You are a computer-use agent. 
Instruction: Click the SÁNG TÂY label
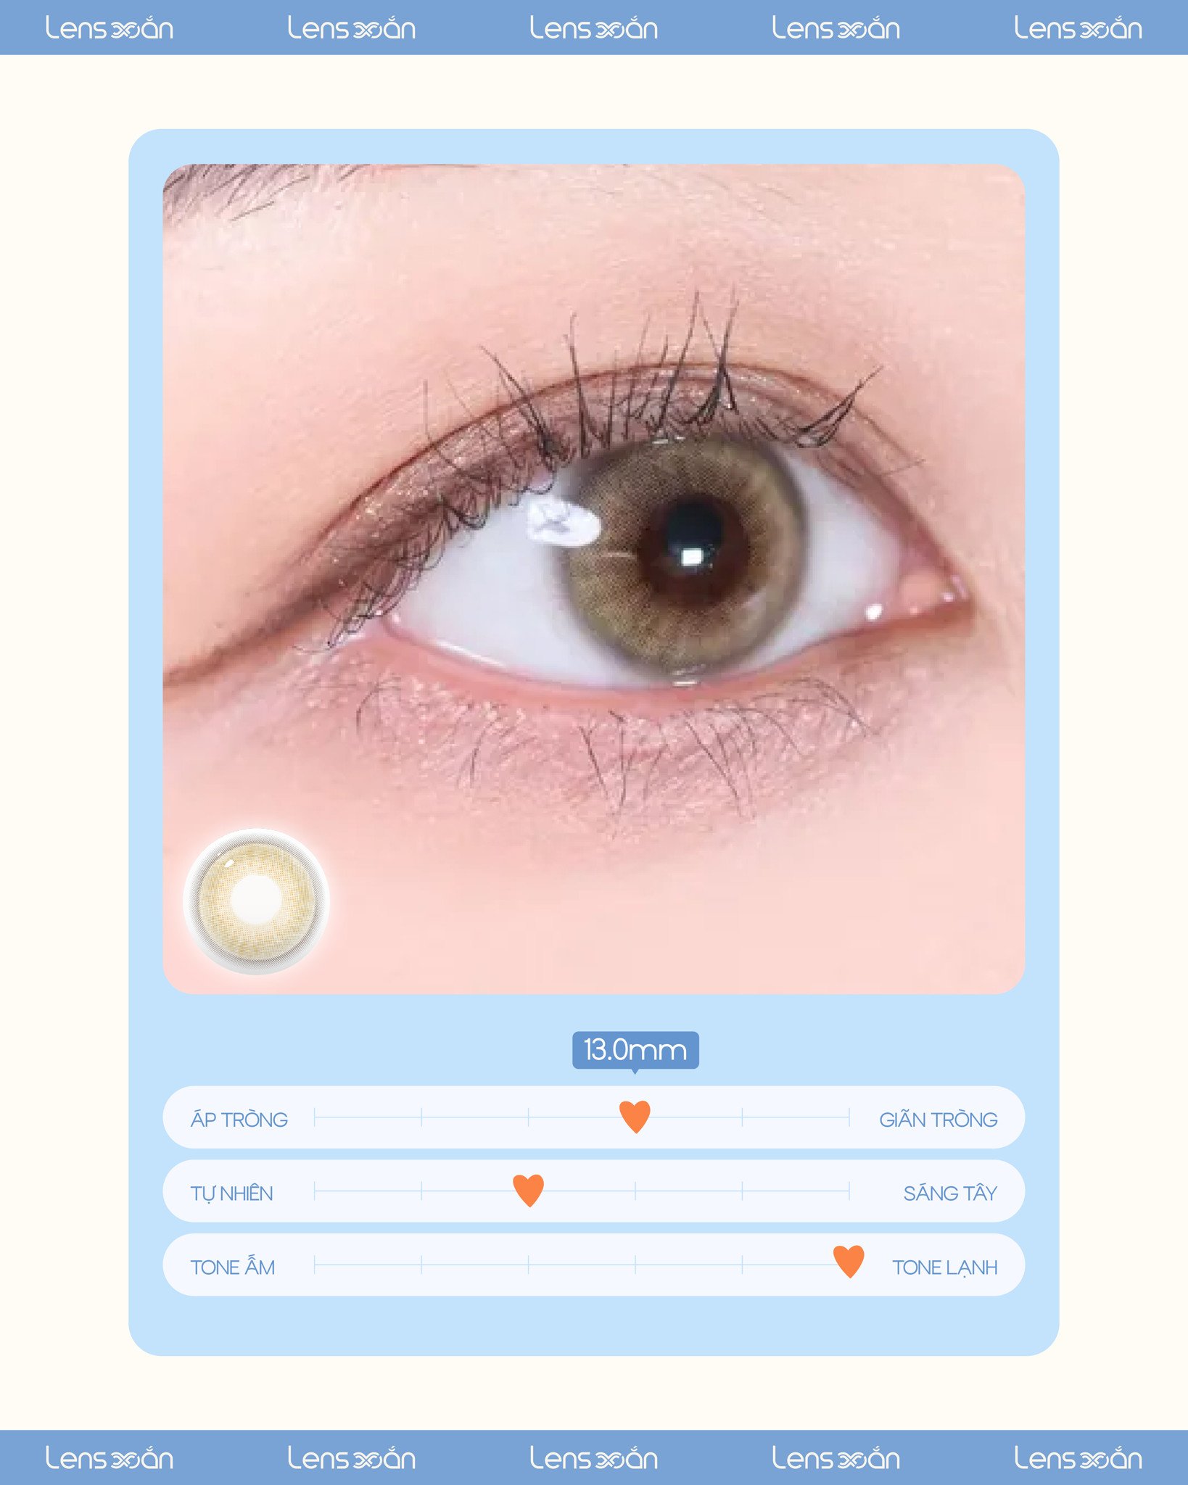click(949, 1193)
